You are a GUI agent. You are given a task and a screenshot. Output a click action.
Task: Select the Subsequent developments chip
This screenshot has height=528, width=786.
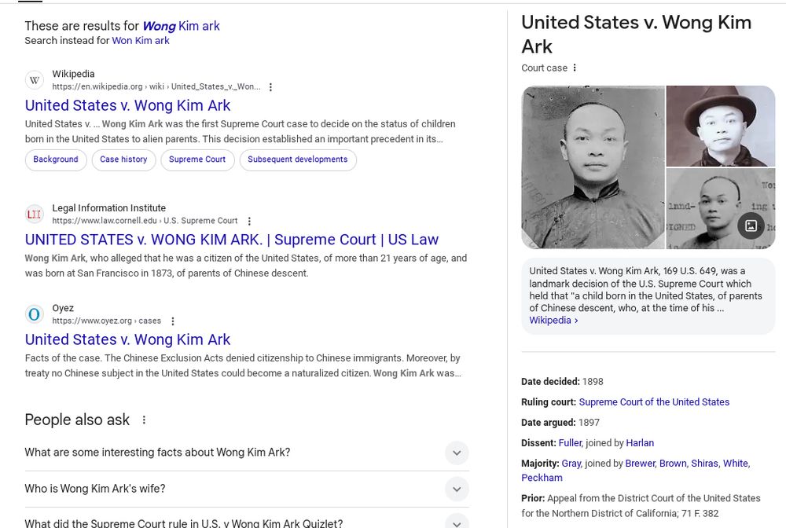point(298,159)
